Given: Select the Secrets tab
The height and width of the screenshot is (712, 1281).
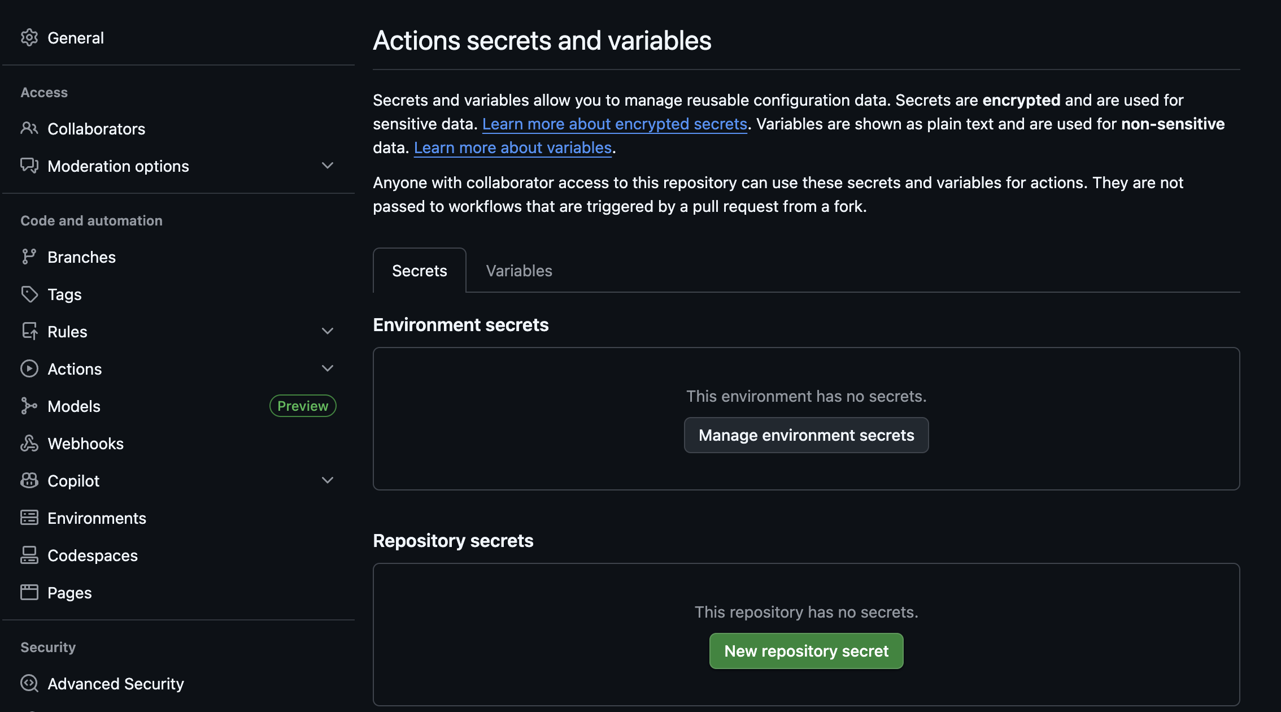Looking at the screenshot, I should (x=419, y=271).
